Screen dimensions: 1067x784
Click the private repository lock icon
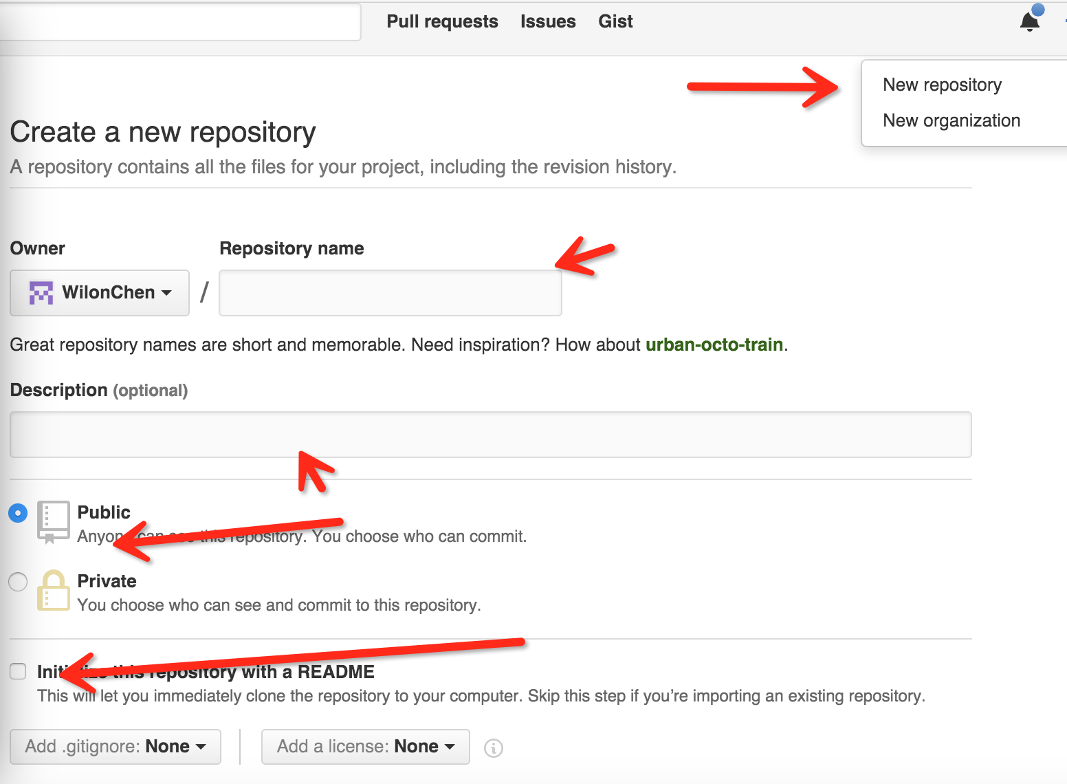click(54, 591)
